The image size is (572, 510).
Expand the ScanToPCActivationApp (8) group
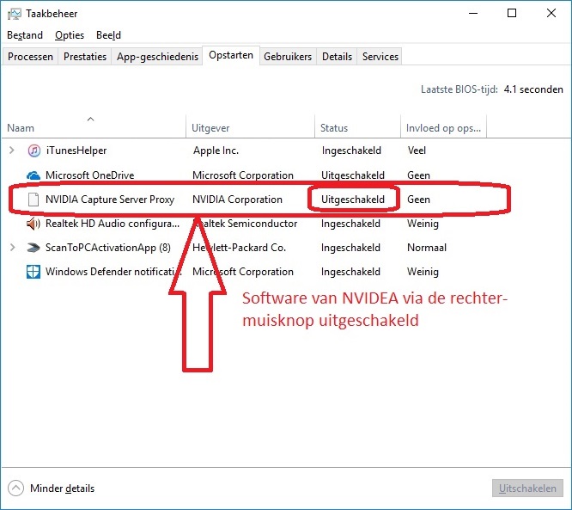[12, 248]
